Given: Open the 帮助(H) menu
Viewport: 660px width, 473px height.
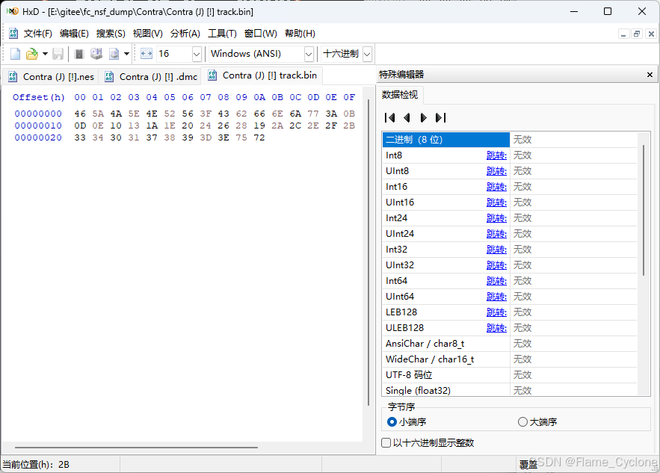Looking at the screenshot, I should (x=300, y=34).
